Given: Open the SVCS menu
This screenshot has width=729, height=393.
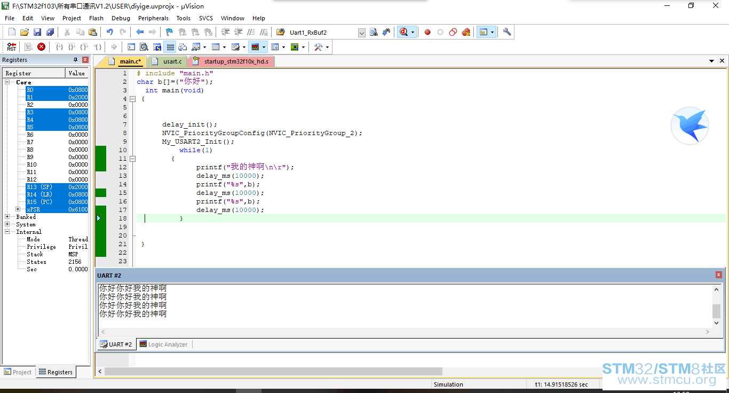Looking at the screenshot, I should click(206, 18).
